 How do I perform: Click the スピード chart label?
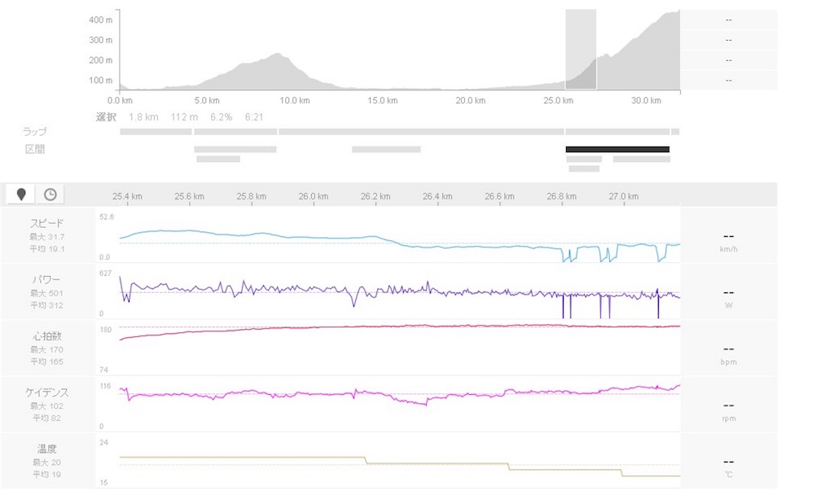point(46,223)
